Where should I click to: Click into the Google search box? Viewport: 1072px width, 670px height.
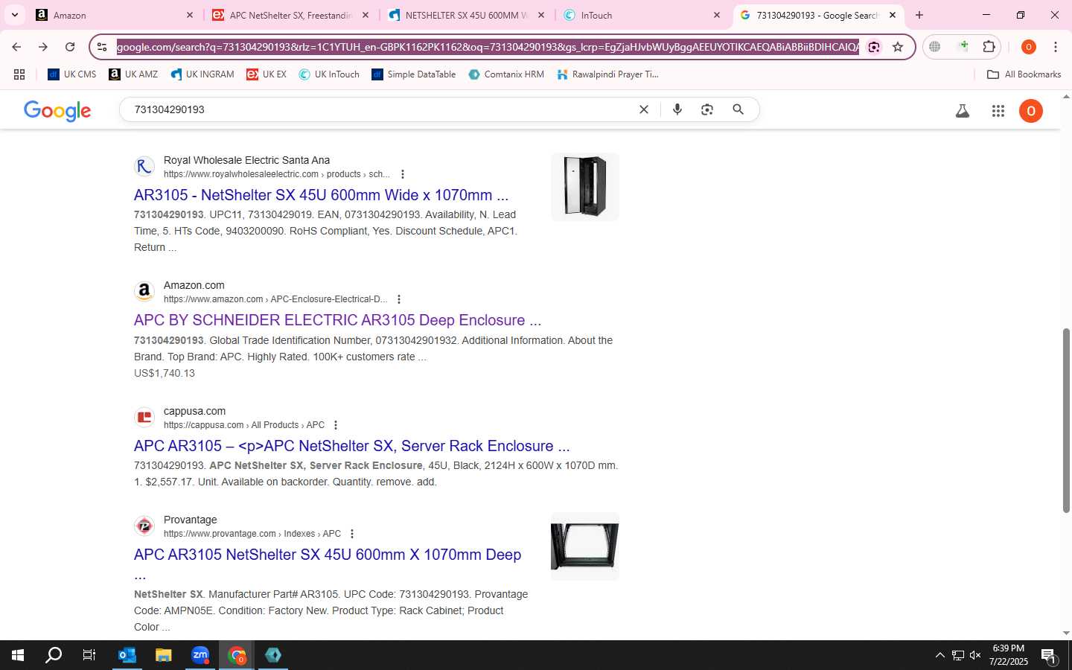[380, 109]
